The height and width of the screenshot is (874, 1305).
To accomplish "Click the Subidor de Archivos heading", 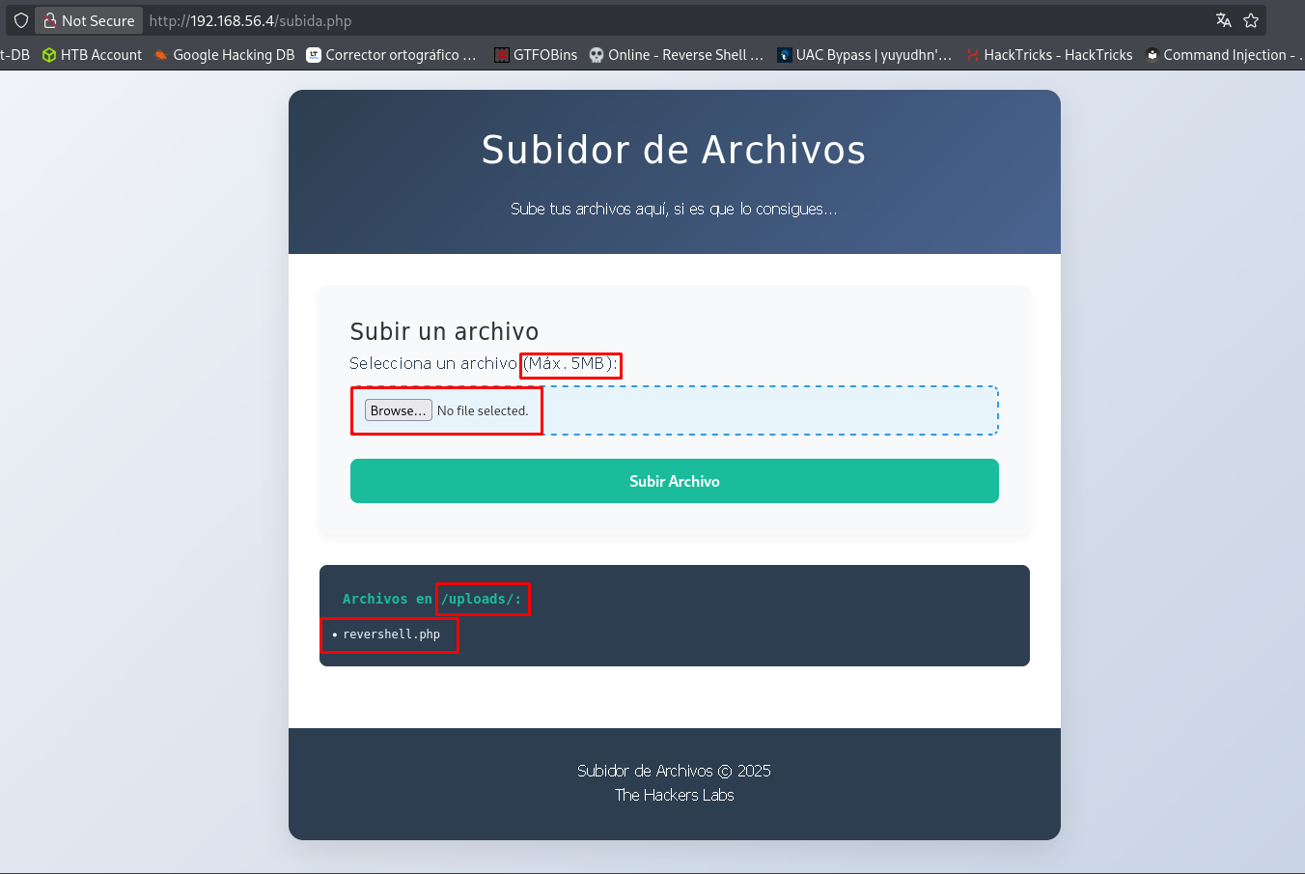I will [674, 150].
